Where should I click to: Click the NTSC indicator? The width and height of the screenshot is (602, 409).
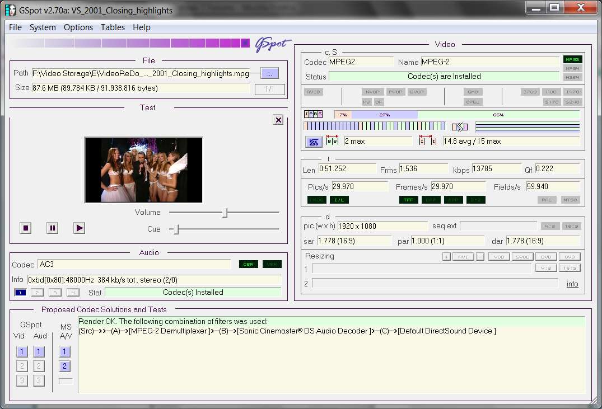coord(571,200)
